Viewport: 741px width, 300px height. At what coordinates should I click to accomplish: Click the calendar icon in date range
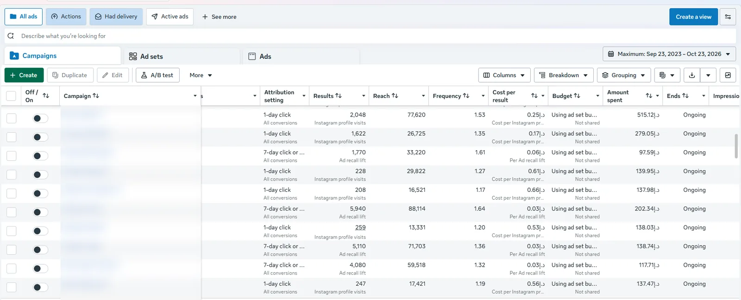point(611,54)
